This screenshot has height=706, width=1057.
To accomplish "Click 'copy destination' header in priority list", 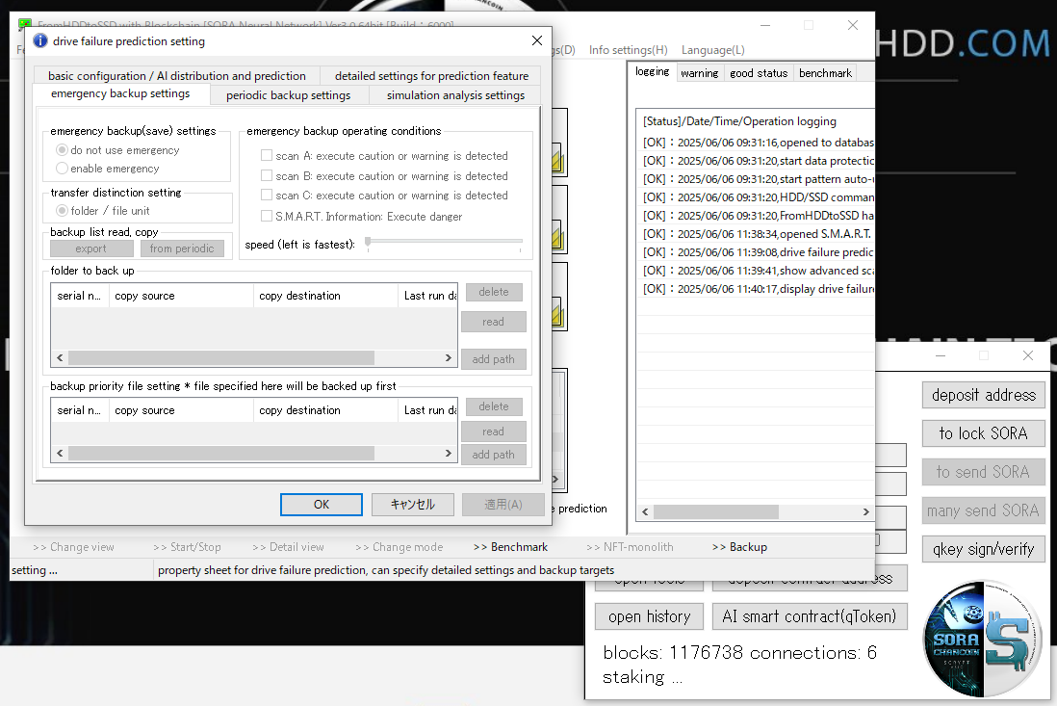I will pyautogui.click(x=325, y=410).
